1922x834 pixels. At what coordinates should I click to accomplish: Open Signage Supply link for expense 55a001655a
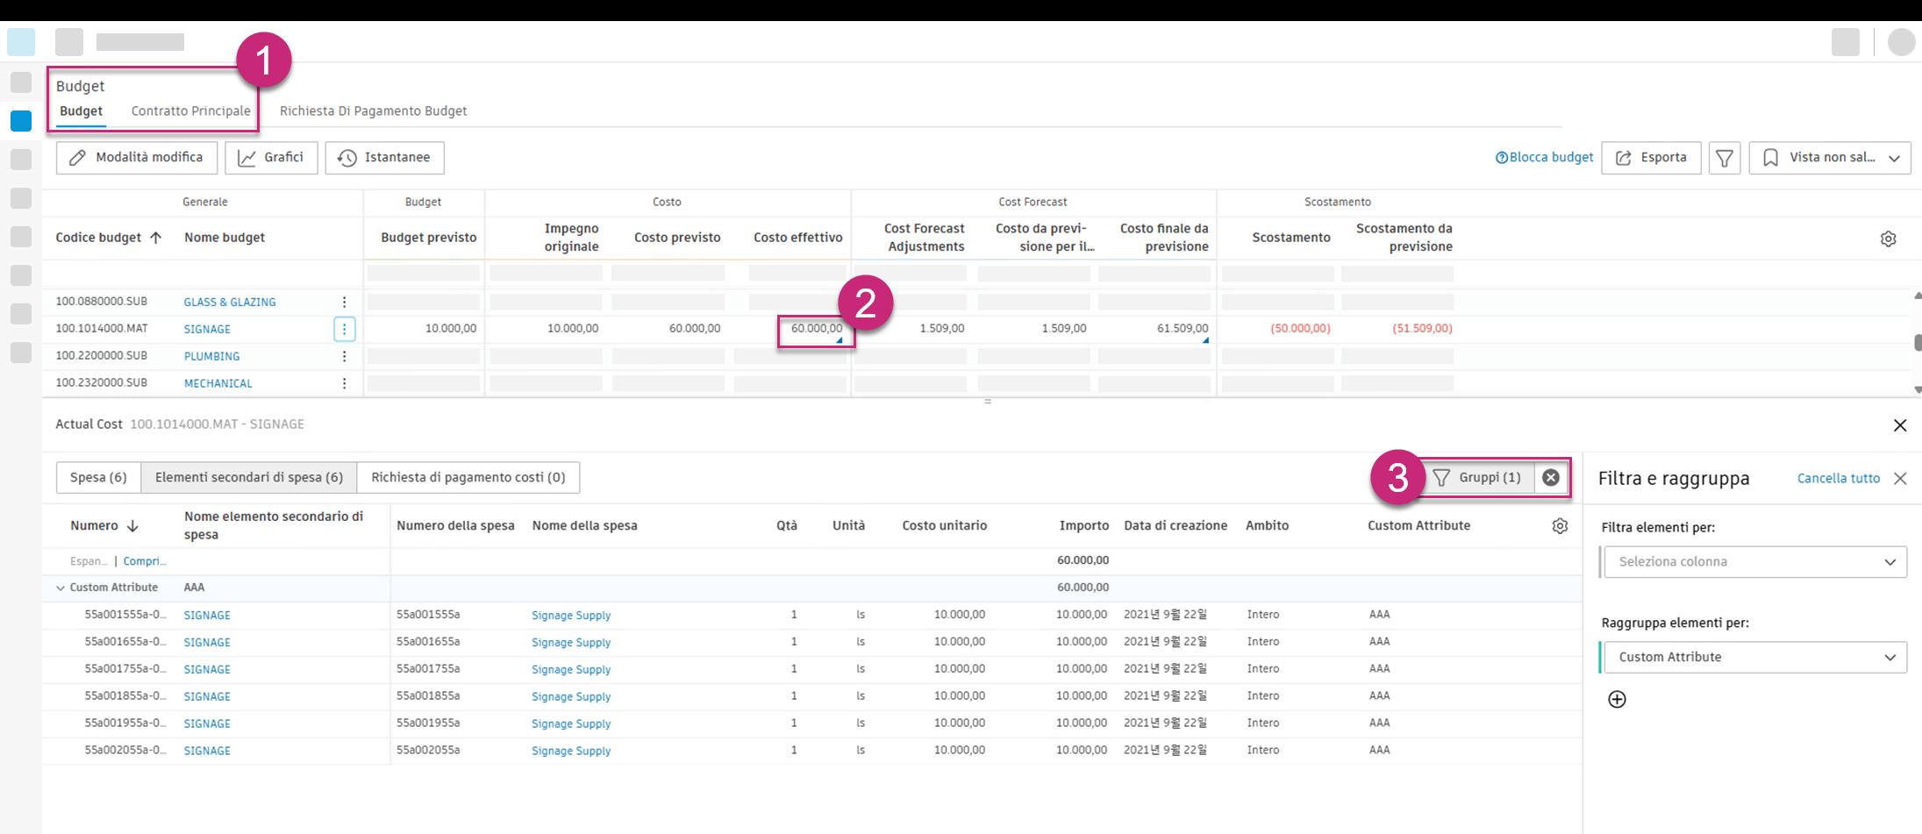coord(571,643)
